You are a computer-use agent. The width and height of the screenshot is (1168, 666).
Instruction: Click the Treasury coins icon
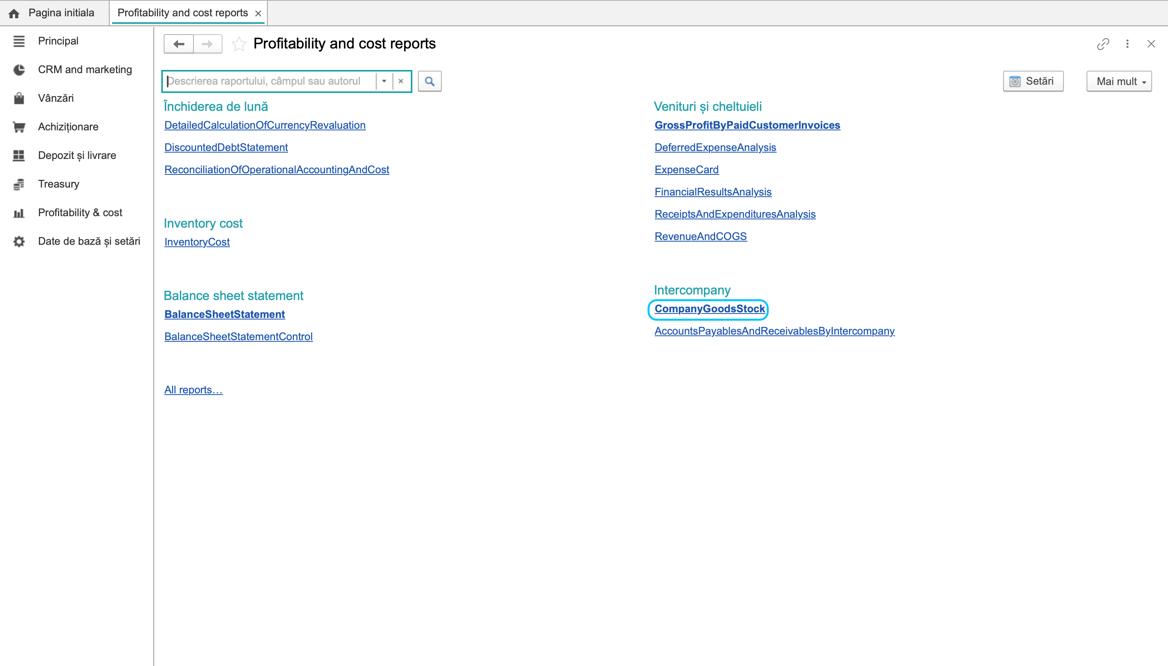[19, 184]
